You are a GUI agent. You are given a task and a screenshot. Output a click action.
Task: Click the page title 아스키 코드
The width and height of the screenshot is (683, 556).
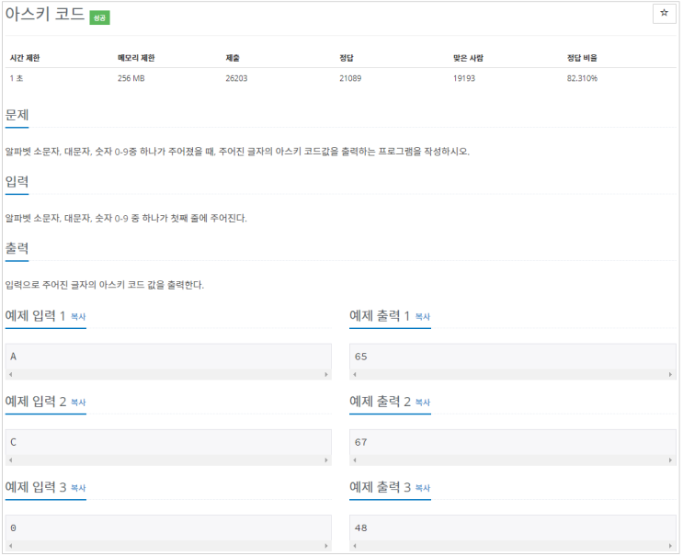pyautogui.click(x=44, y=14)
